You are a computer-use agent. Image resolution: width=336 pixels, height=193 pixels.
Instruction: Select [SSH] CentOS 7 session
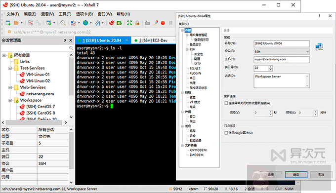(x=41, y=107)
